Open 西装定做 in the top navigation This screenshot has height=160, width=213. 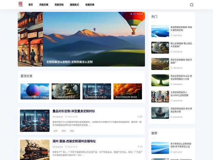click(44, 5)
